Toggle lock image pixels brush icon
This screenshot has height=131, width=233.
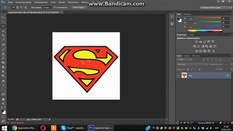click(x=192, y=69)
